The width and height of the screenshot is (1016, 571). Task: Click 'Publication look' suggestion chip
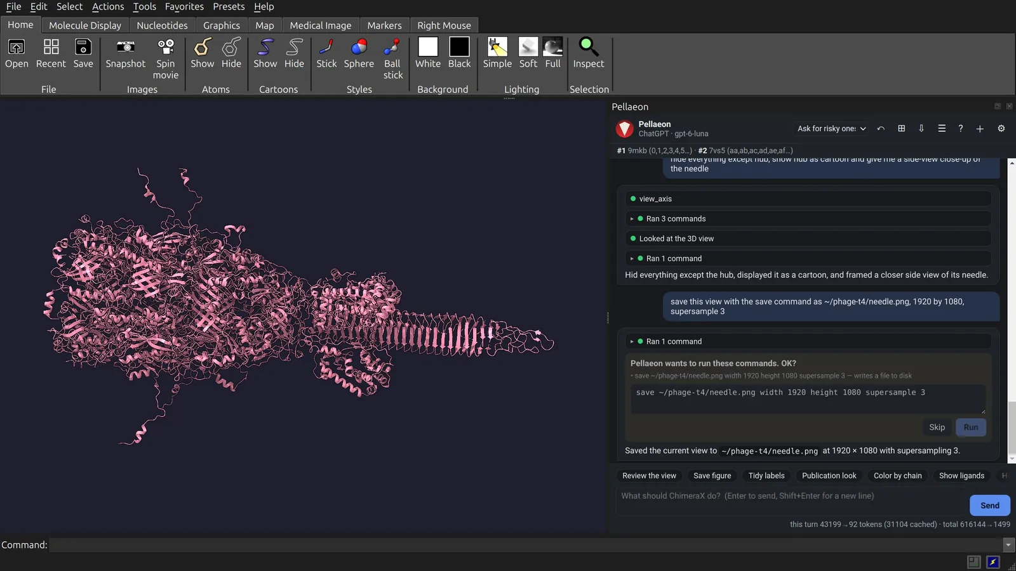[829, 476]
